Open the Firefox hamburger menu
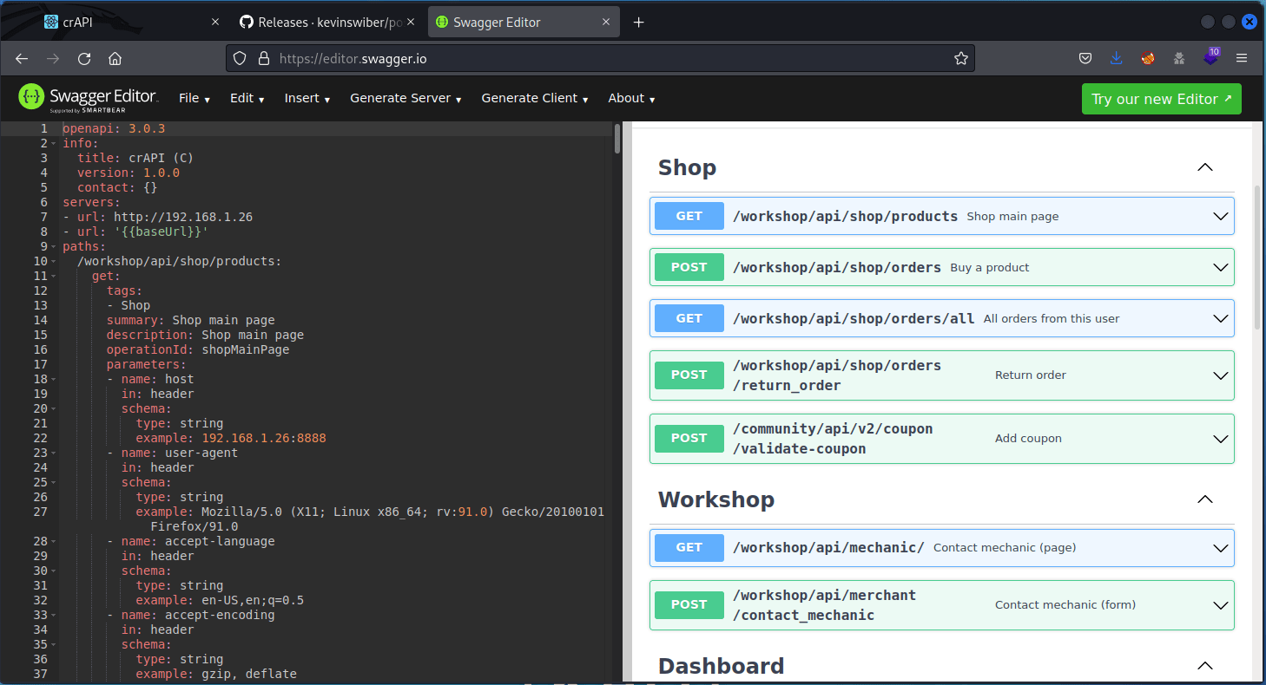This screenshot has height=685, width=1266. coord(1242,58)
